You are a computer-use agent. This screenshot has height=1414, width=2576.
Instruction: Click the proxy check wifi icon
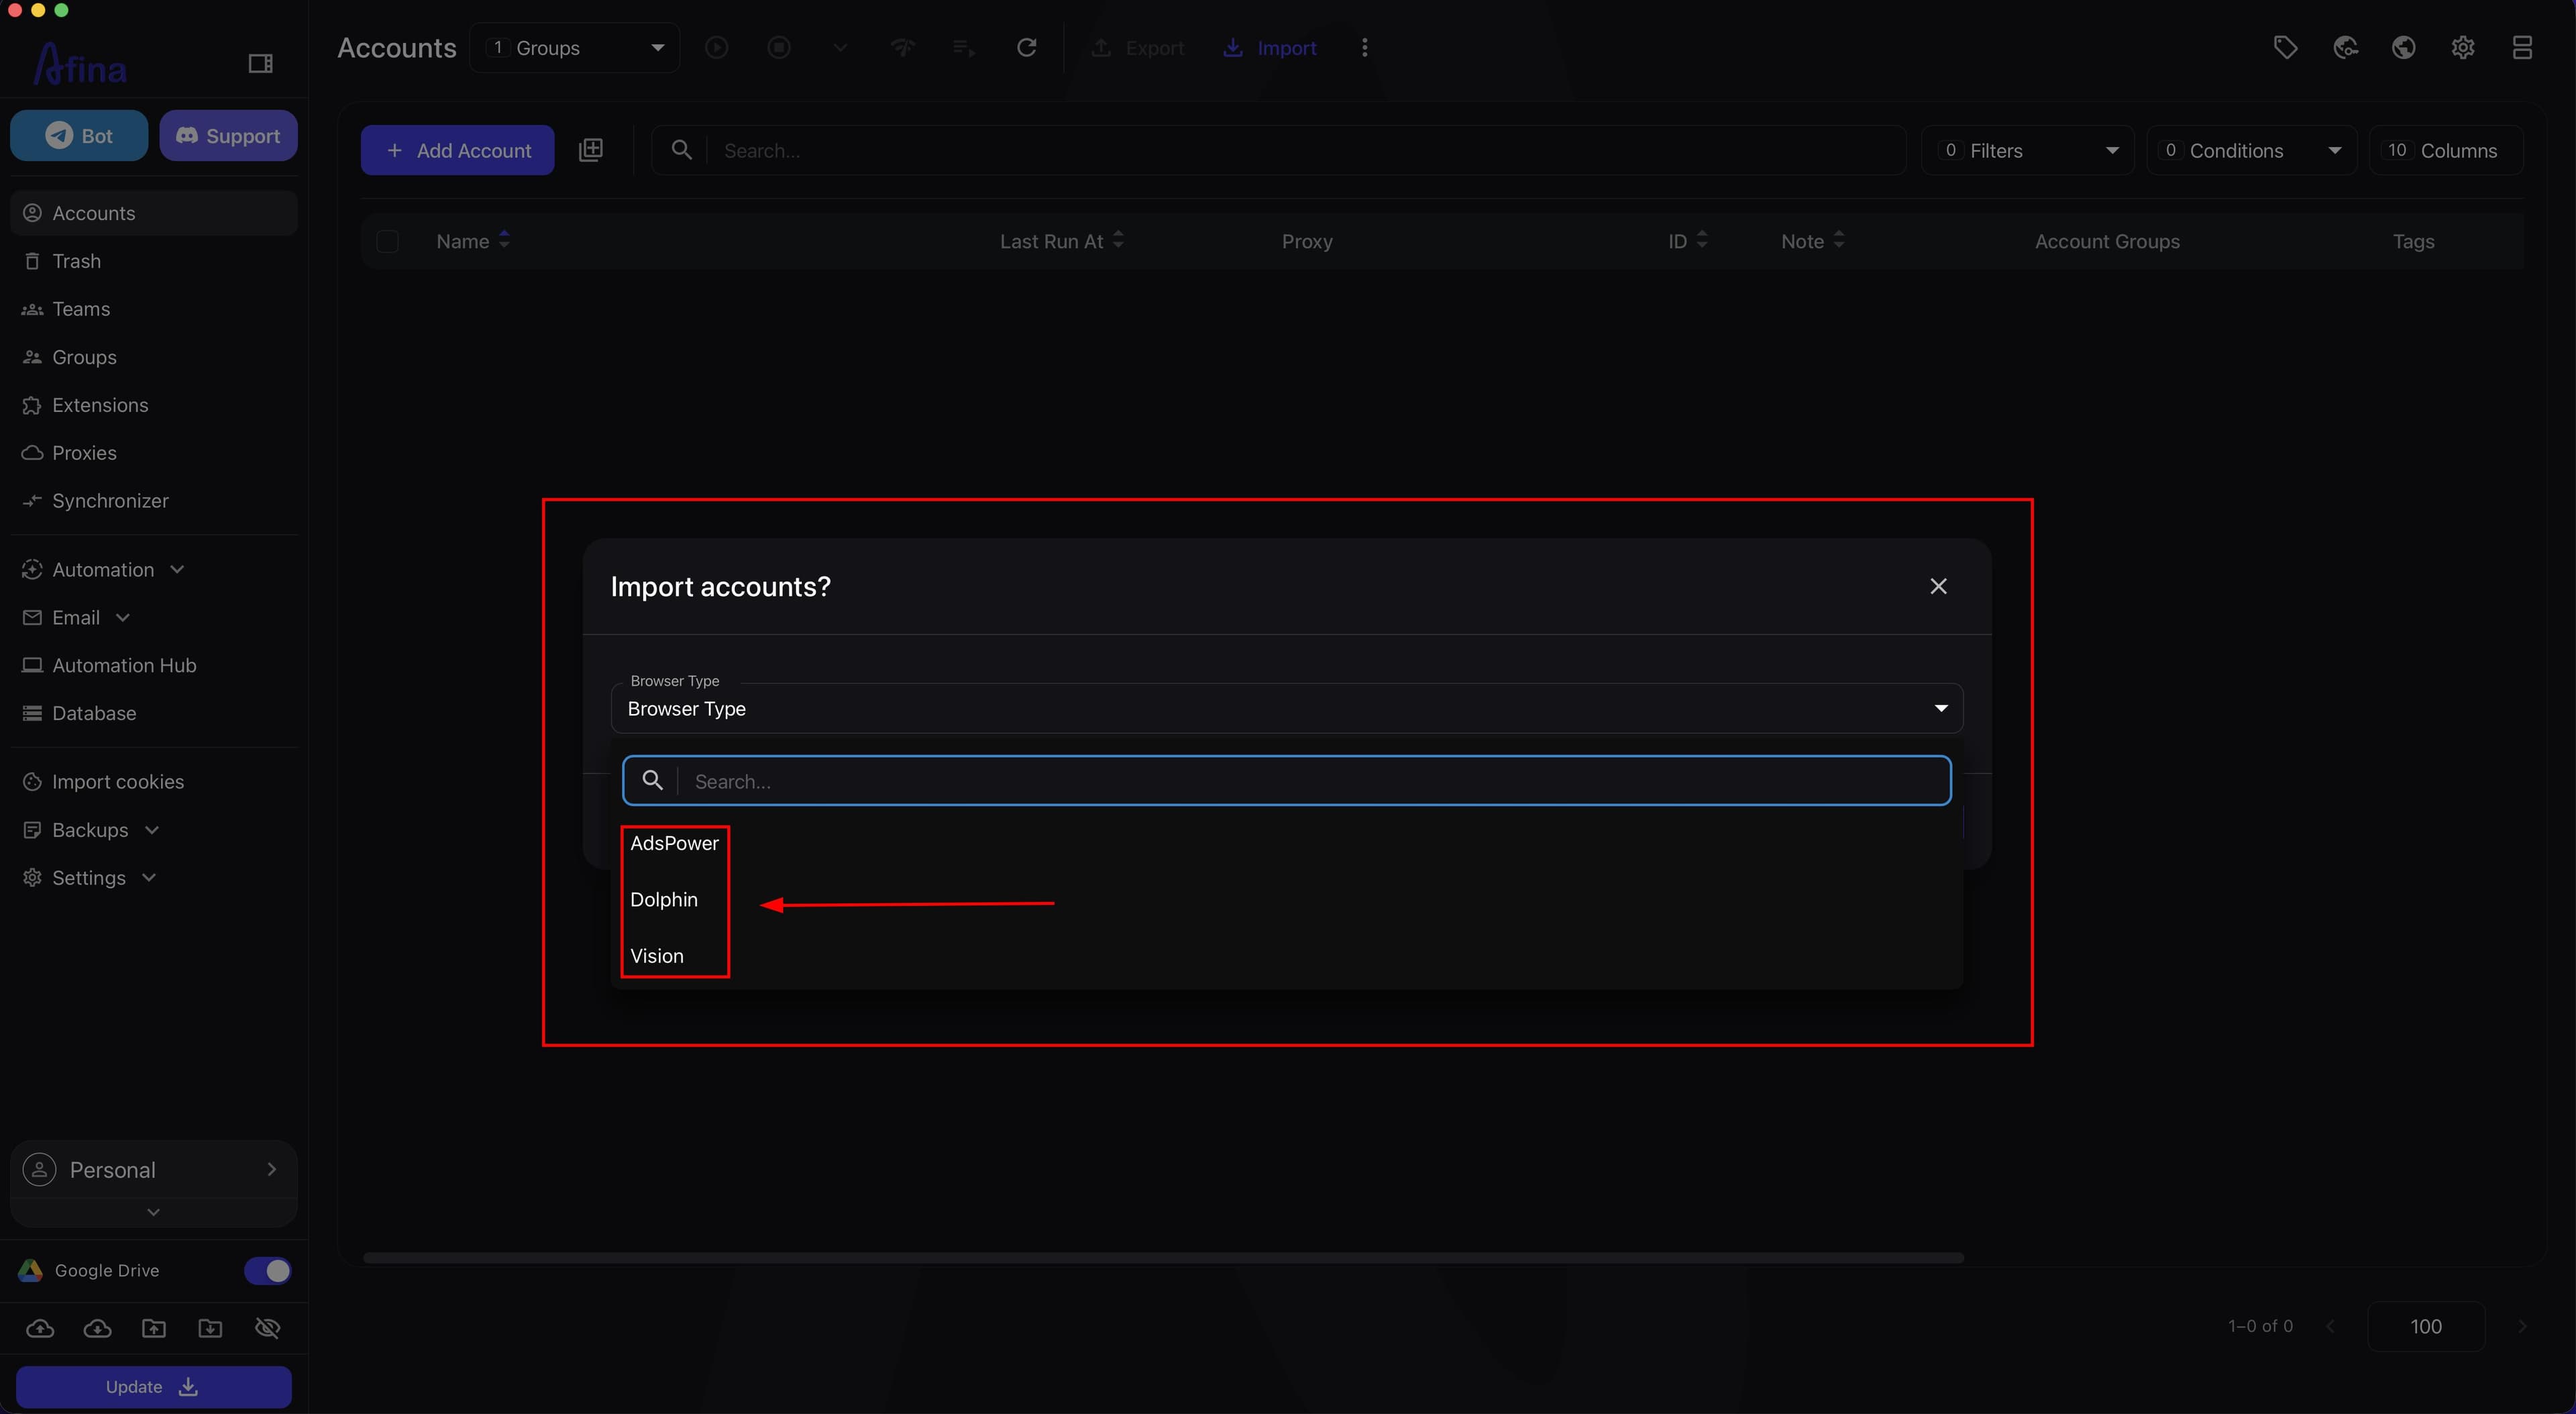903,47
